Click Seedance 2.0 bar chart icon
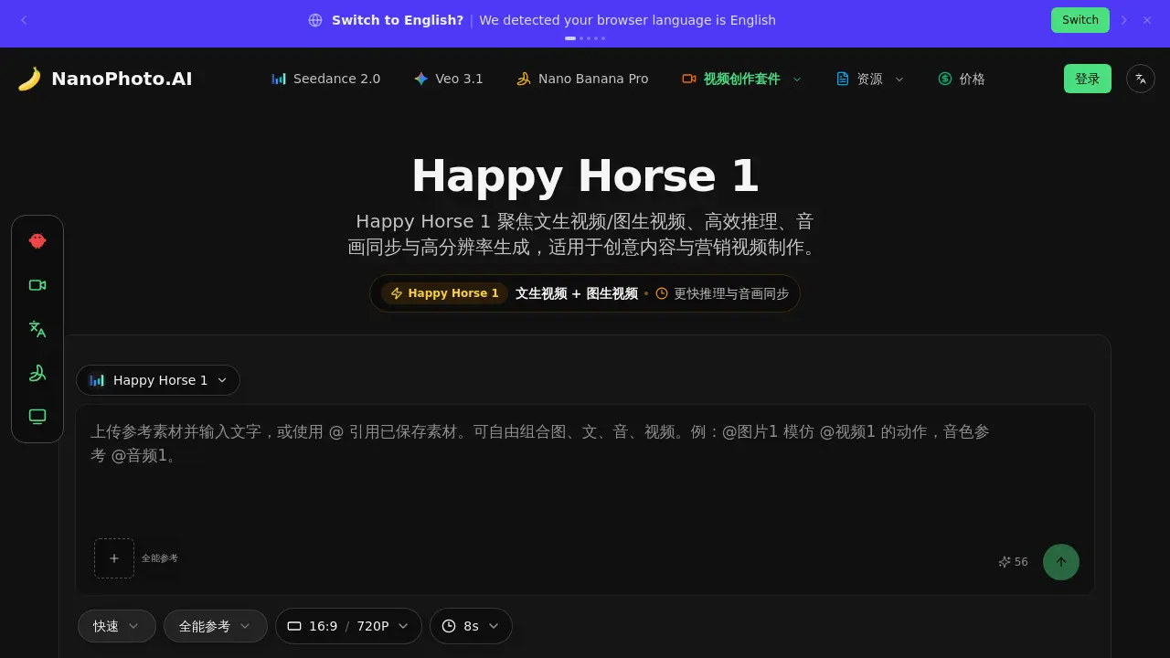This screenshot has width=1170, height=658. tap(279, 79)
